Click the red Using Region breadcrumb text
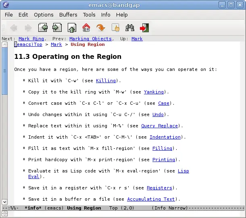Image resolution: width=246 pixels, height=218 pixels. pyautogui.click(x=88, y=44)
